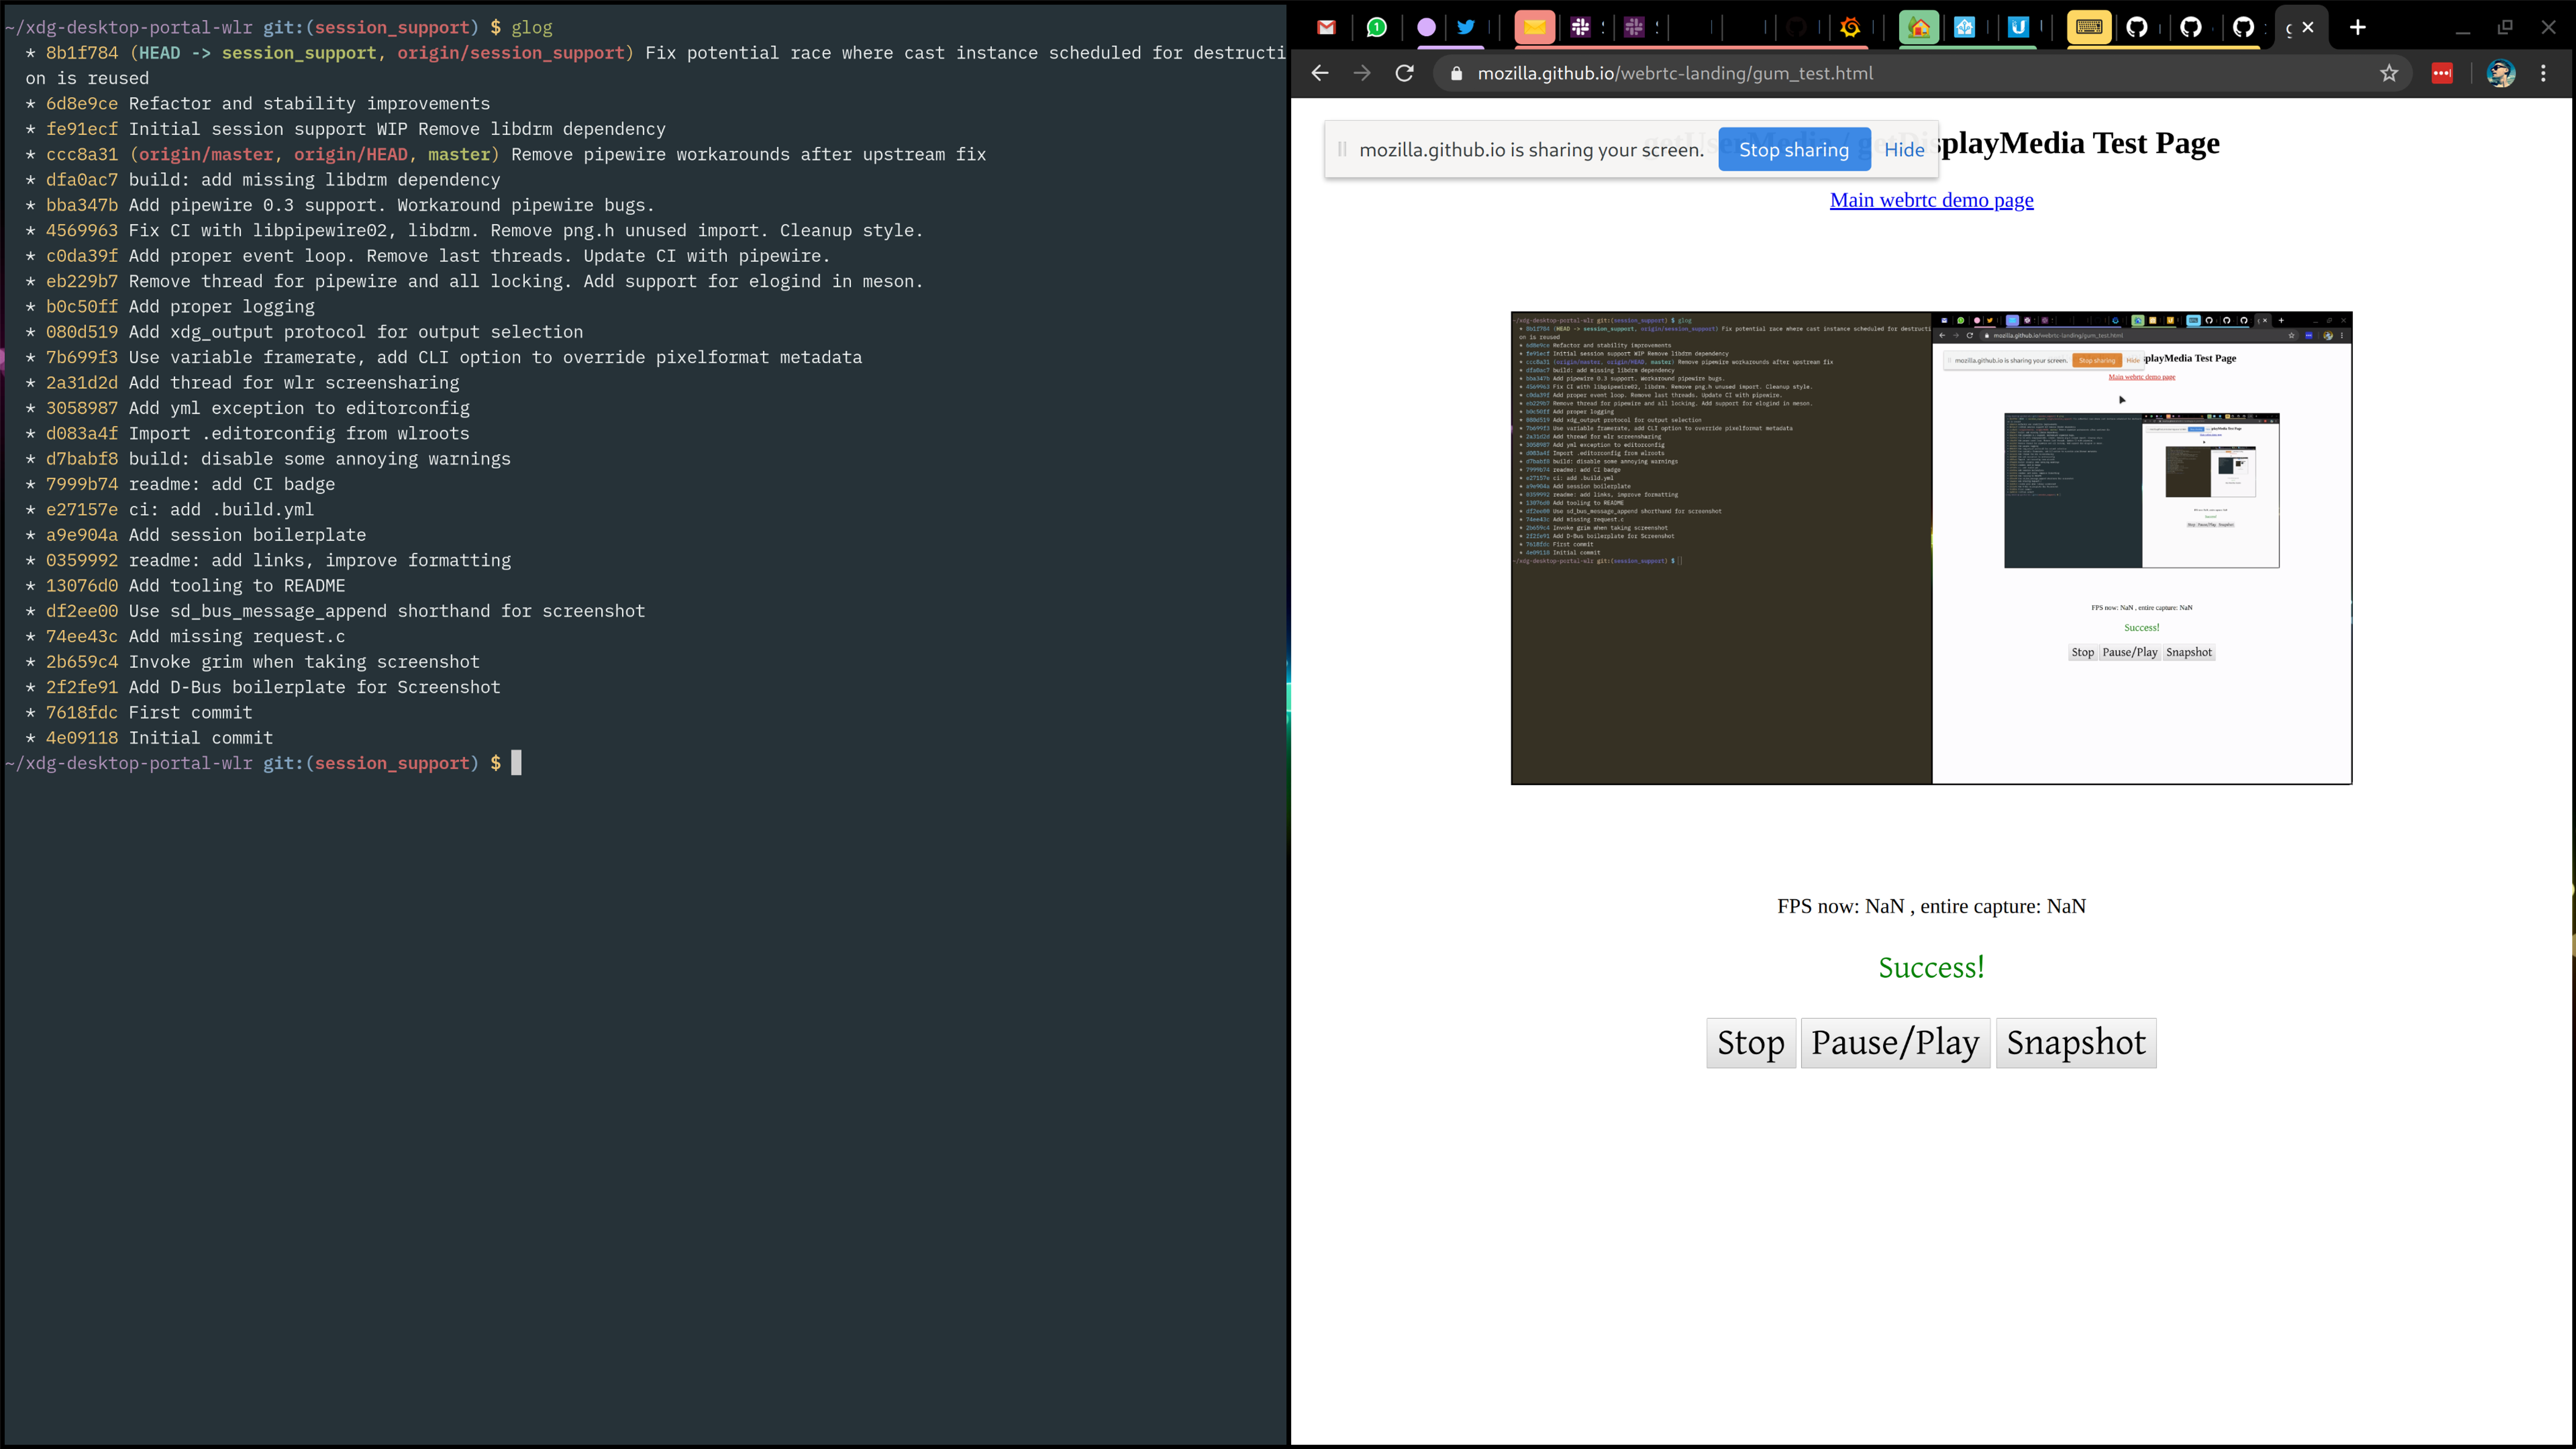2576x1449 pixels.
Task: Open the Main webrtc demo page link
Action: 1931,200
